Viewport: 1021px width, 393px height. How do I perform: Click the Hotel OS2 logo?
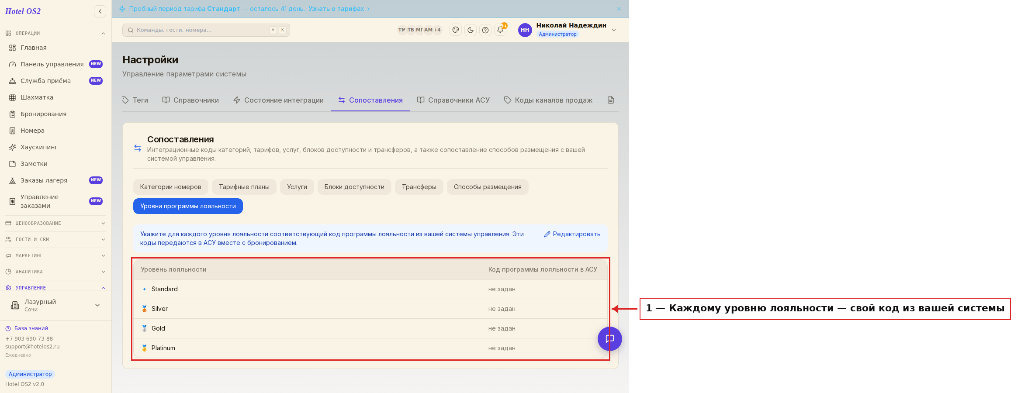click(23, 11)
